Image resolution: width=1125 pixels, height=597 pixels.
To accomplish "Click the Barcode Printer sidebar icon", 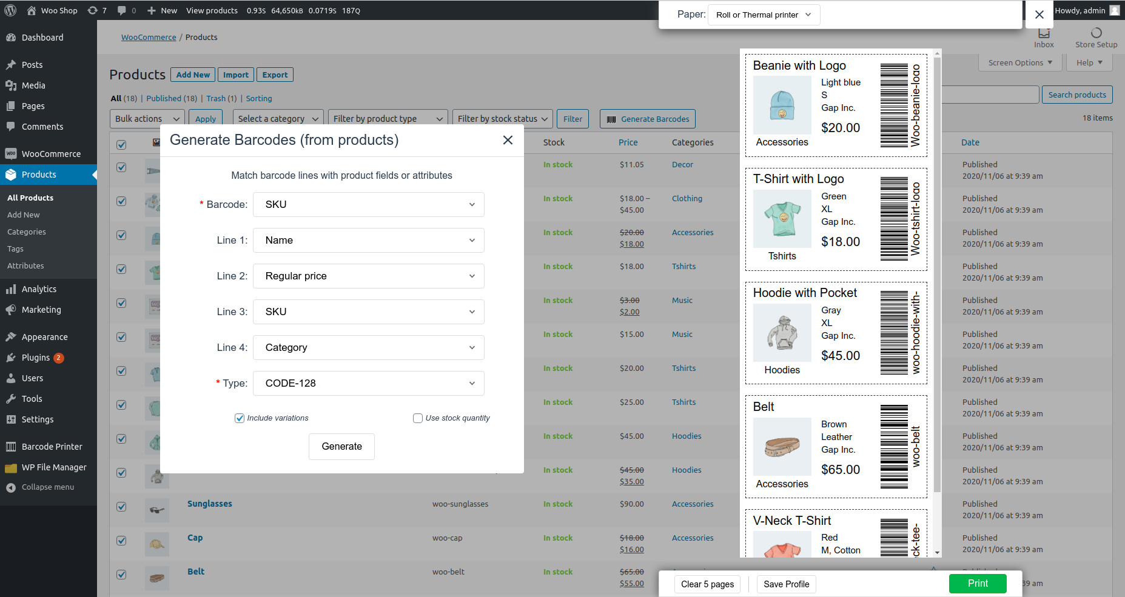I will click(x=11, y=447).
